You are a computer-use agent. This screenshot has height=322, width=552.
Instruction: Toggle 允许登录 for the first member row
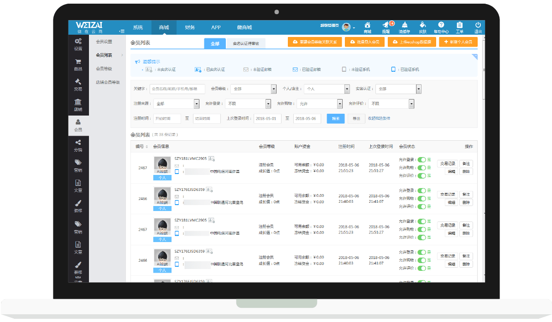422,160
